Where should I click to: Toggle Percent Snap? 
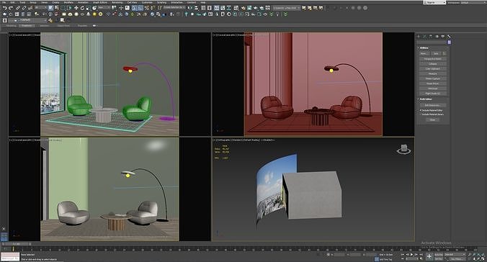(x=146, y=8)
